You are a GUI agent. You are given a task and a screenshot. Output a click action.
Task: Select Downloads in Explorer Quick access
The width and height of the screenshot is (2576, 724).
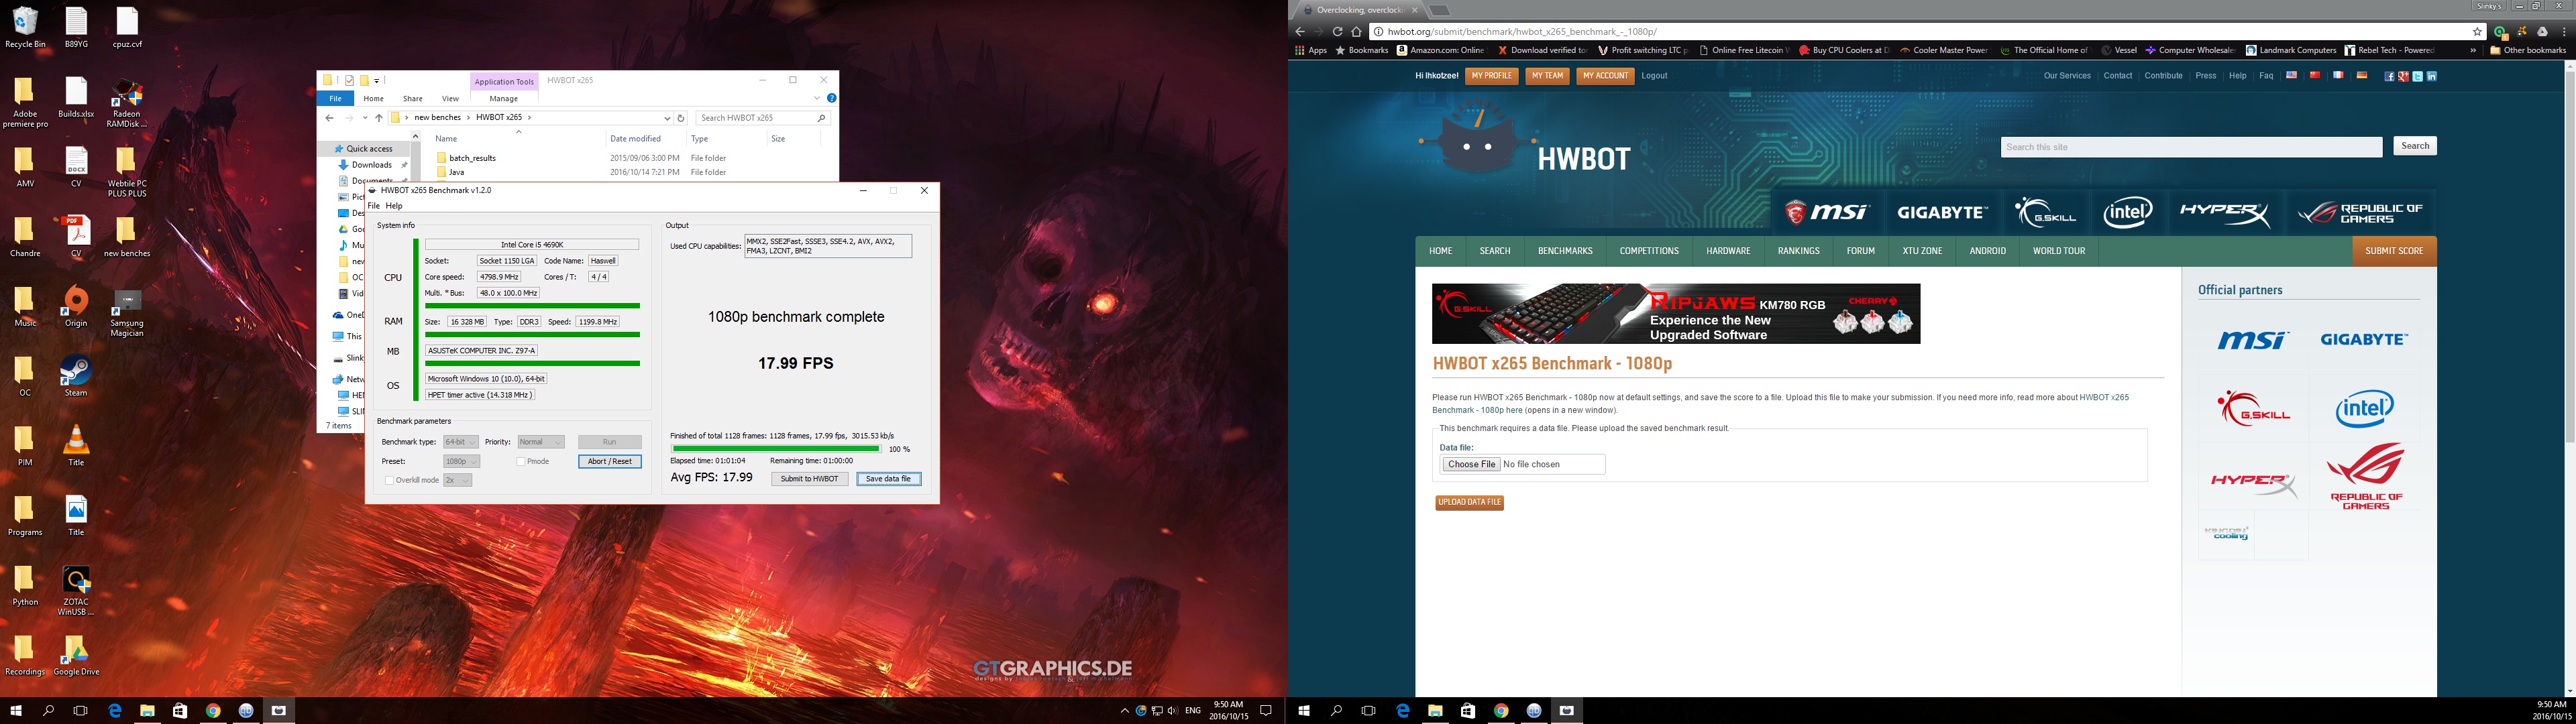(x=371, y=165)
